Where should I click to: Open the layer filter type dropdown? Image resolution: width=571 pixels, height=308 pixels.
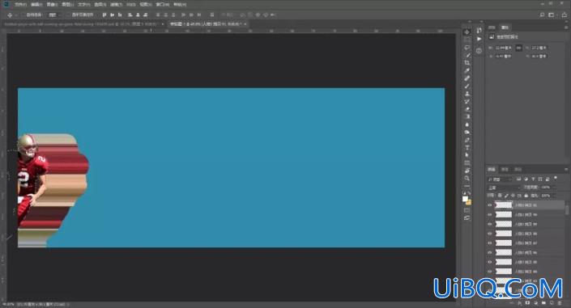(x=500, y=179)
